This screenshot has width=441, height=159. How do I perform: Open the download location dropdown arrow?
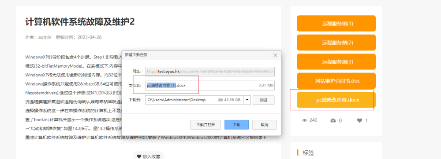(247, 100)
